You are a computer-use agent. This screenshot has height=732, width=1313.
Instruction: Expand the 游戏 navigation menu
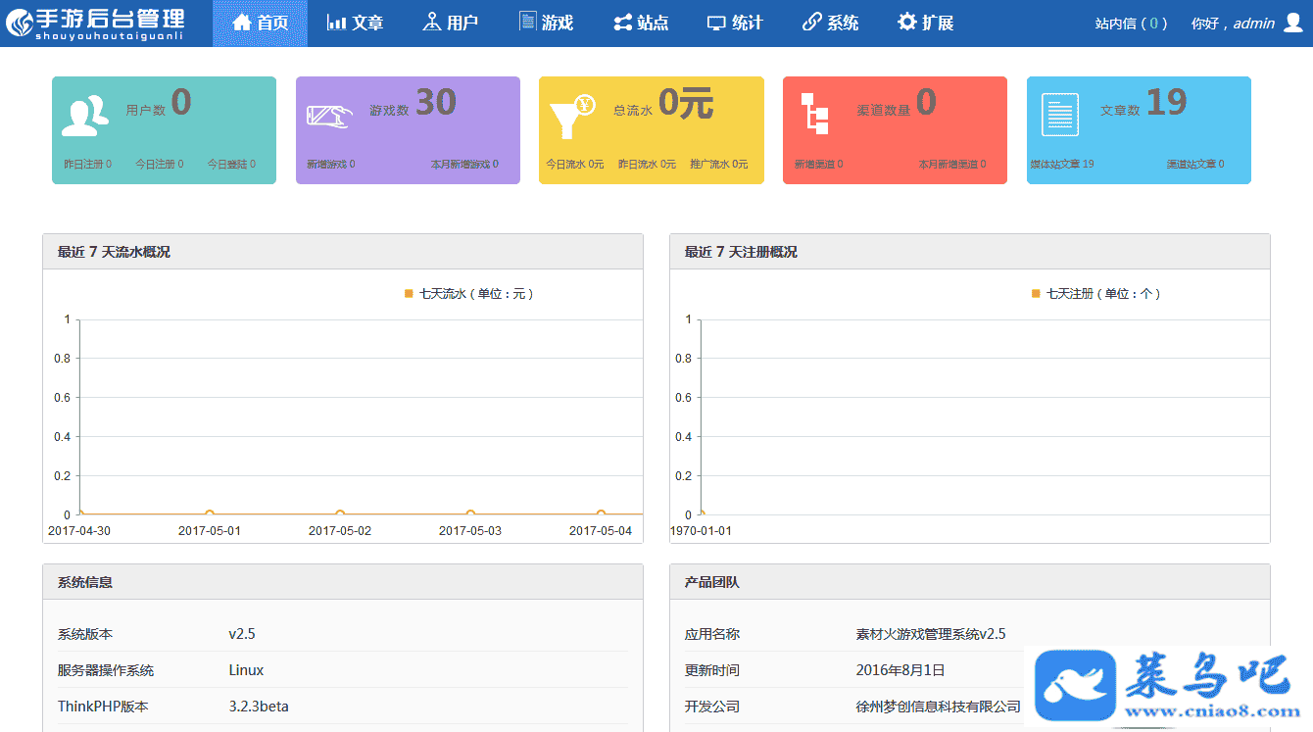pos(546,23)
